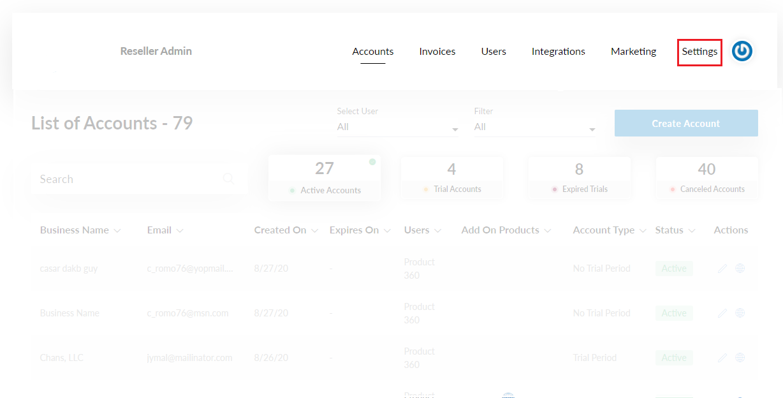
Task: Sort by Email column
Action: (165, 230)
